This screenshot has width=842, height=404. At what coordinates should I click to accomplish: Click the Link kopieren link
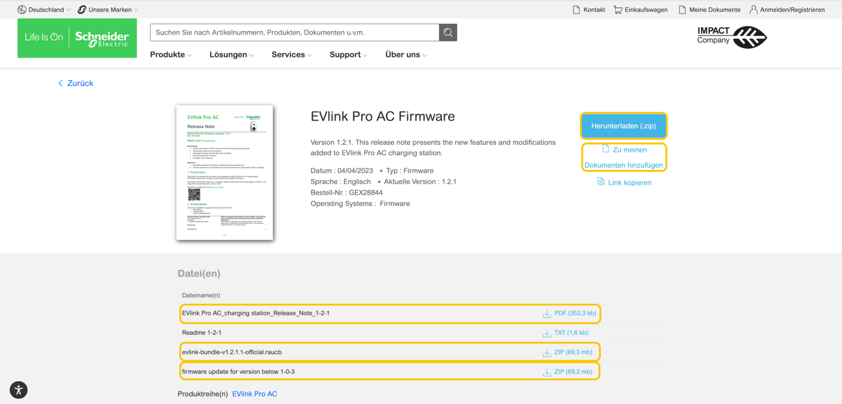(630, 183)
